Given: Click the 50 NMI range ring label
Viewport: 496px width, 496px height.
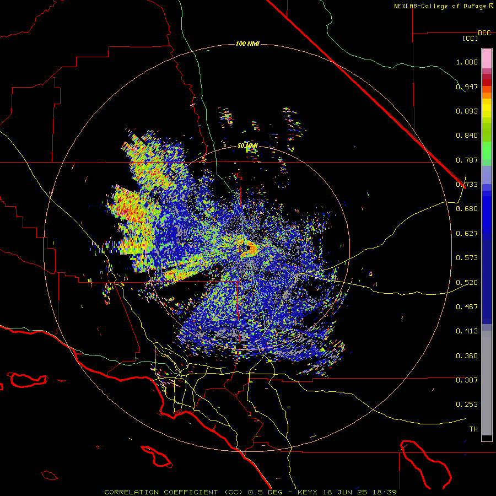Looking at the screenshot, I should [x=247, y=145].
